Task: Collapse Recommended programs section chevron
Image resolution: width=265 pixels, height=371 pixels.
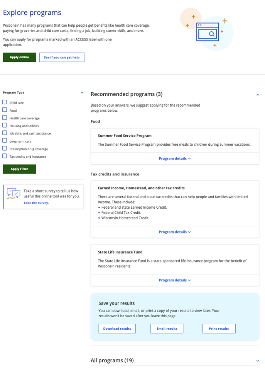Action: point(257,94)
